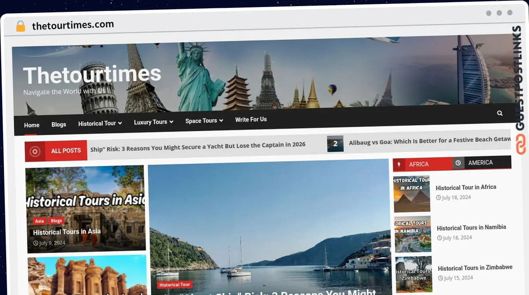Open the Luxury Tours dropdown
This screenshot has width=529, height=295.
point(153,122)
